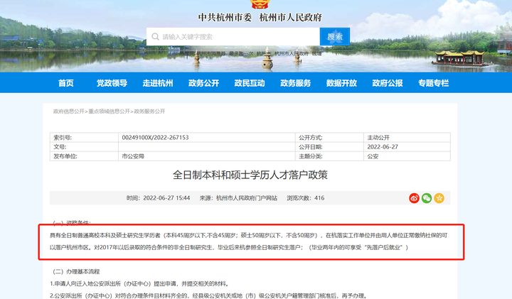Click paragraph line starting 具有全日制普通高校本科
The height and width of the screenshot is (299, 512).
point(248,235)
